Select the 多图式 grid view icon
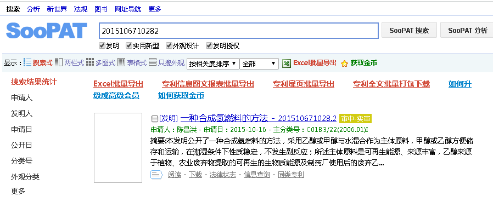493x202 pixels. [90, 62]
